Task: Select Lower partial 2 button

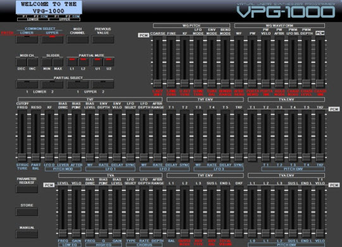Action: click(52, 85)
